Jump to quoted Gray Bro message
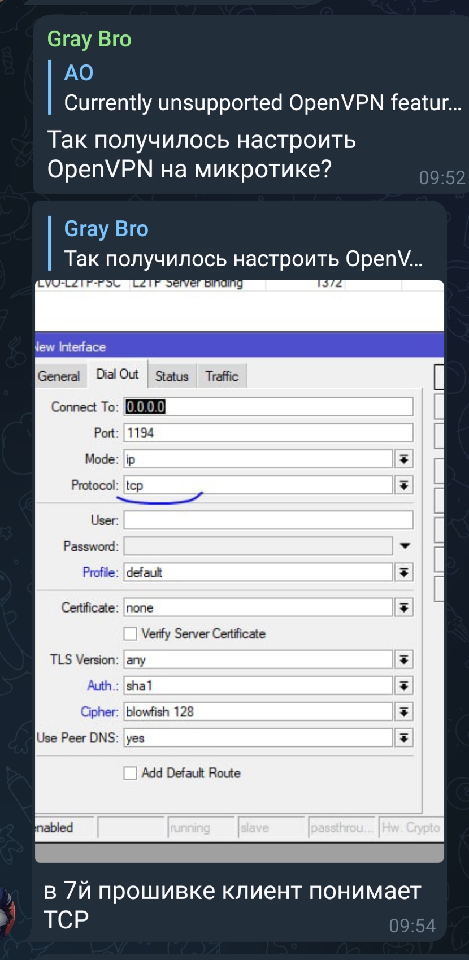 click(243, 244)
